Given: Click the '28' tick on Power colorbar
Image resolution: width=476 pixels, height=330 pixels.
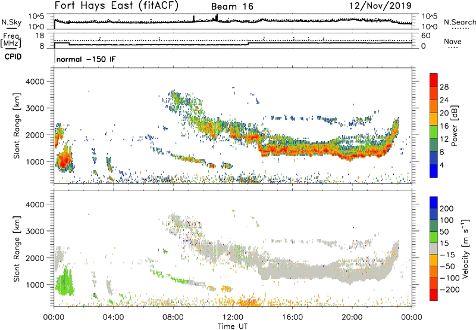Looking at the screenshot, I should pyautogui.click(x=444, y=87).
